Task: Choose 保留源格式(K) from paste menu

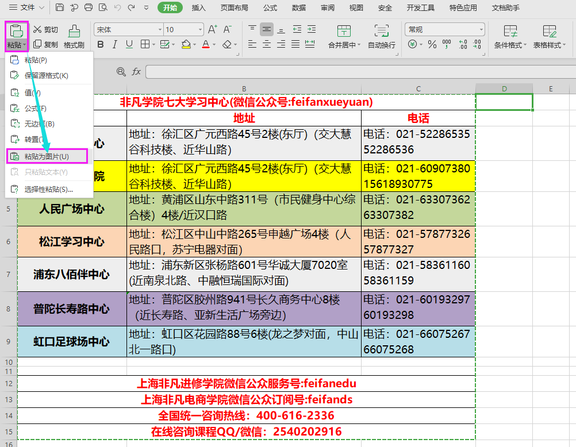Action: pos(49,75)
